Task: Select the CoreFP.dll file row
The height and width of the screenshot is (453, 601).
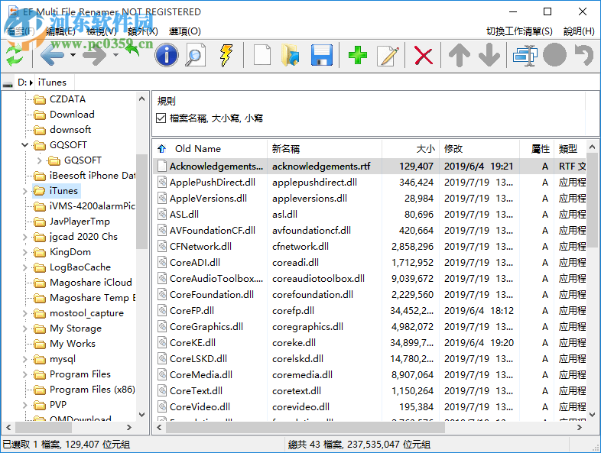Action: 369,311
